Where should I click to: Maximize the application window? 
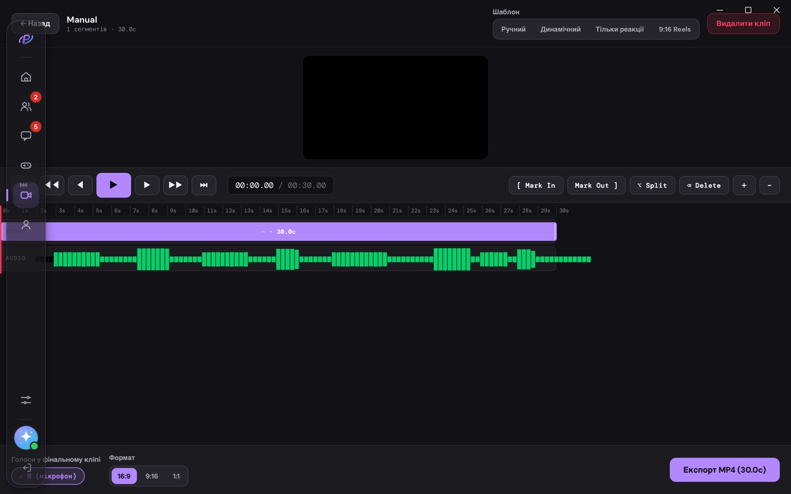pos(748,10)
